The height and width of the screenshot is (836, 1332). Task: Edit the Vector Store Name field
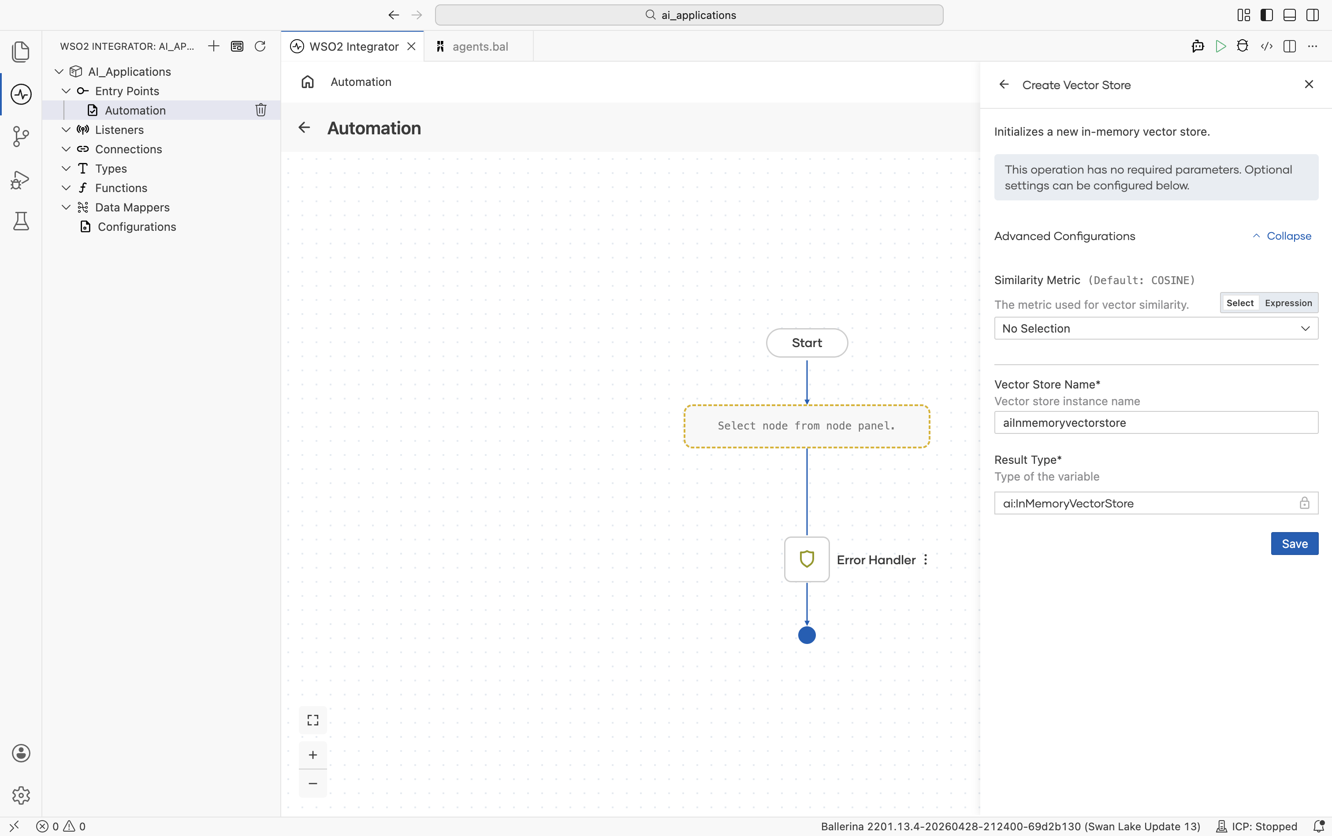(1156, 422)
